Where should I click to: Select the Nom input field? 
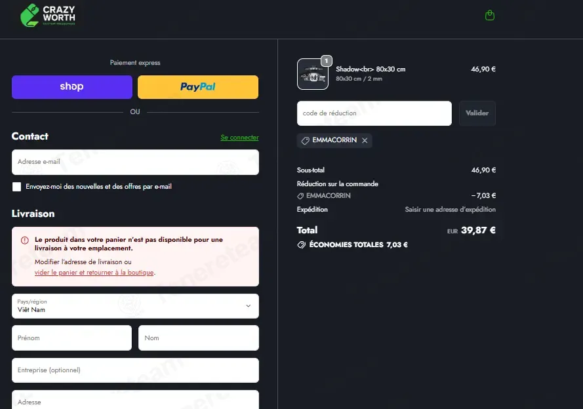(x=199, y=338)
